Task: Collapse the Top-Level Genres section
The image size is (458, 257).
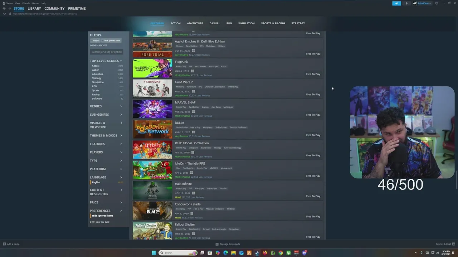Action: click(106, 61)
